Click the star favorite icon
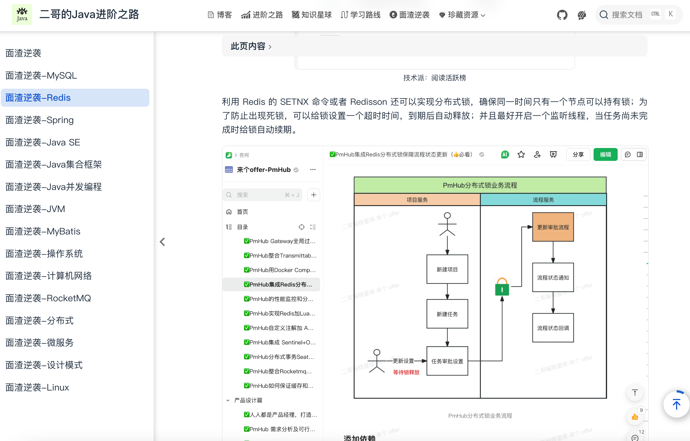The height and width of the screenshot is (441, 690). (521, 154)
